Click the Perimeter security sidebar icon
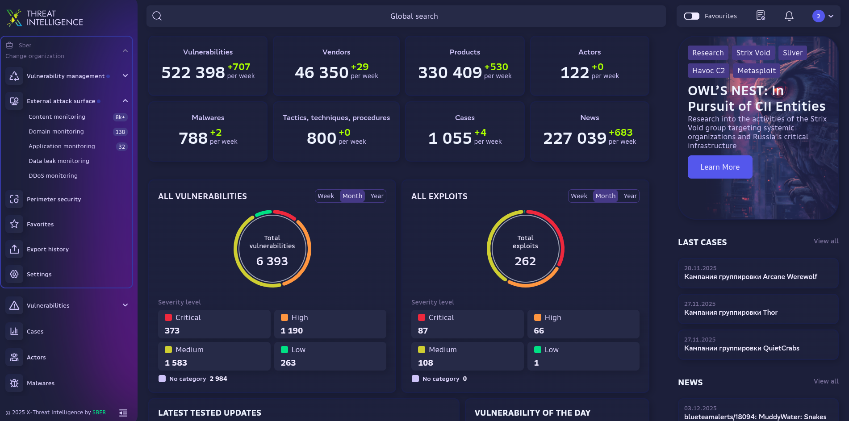Image resolution: width=849 pixels, height=421 pixels. (14, 199)
